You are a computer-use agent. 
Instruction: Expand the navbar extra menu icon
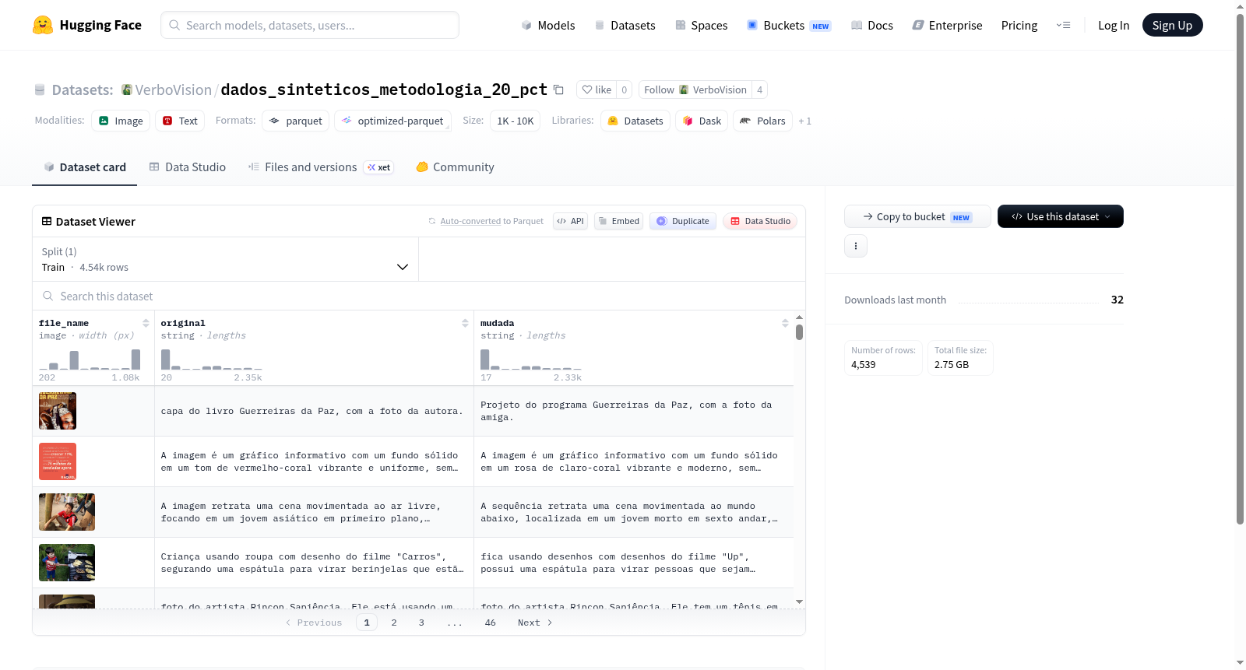pyautogui.click(x=1063, y=26)
